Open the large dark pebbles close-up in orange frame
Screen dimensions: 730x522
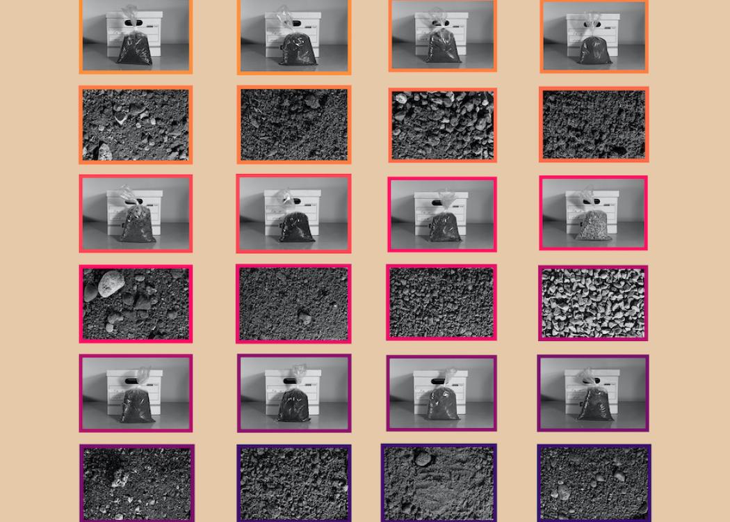[x=443, y=125]
